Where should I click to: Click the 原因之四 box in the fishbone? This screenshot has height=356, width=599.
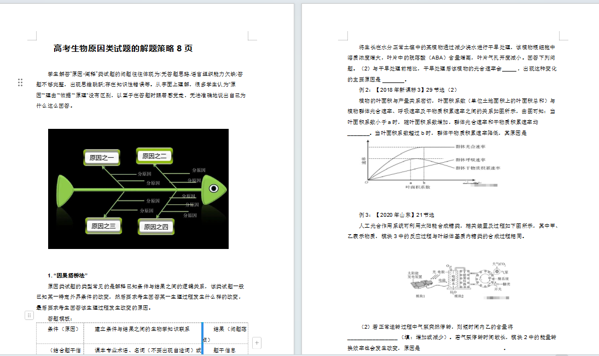pyautogui.click(x=156, y=227)
